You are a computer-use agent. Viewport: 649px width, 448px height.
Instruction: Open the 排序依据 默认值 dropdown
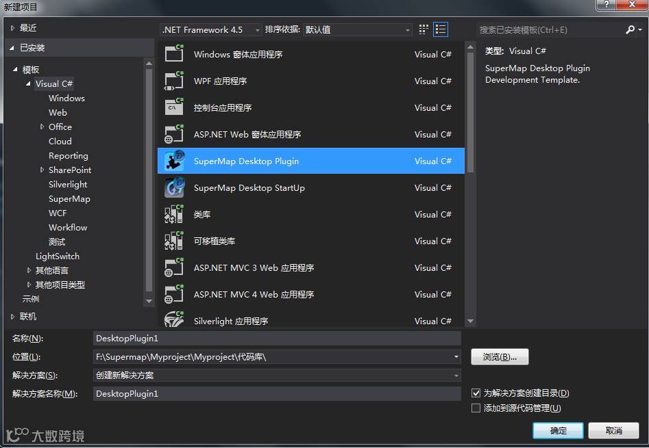358,29
